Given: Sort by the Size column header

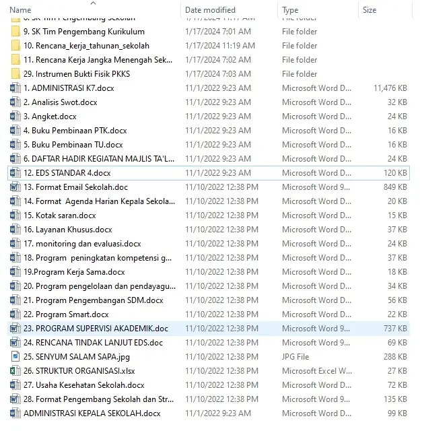Looking at the screenshot, I should 370,10.
